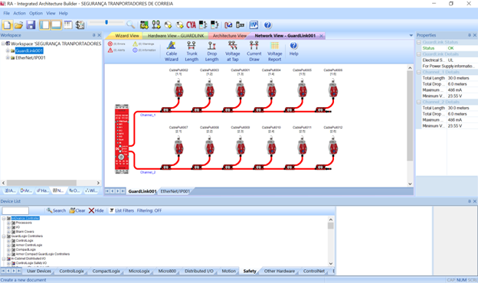
Task: Click the magnifier zoom icon in toolbar
Action: (x=131, y=24)
